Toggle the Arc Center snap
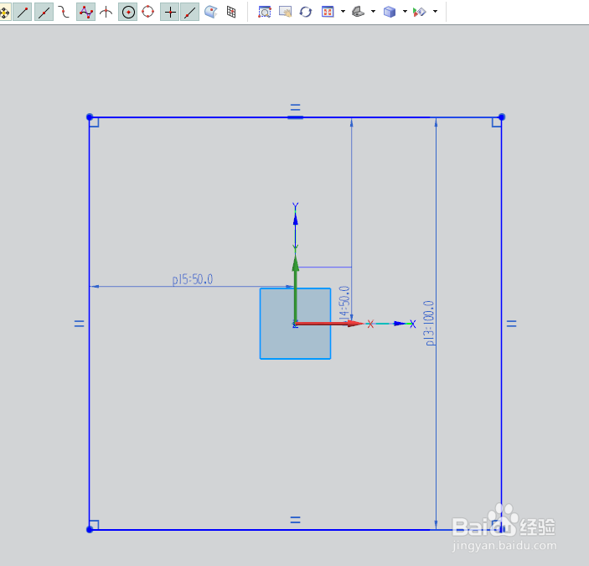The height and width of the screenshot is (566, 589). point(128,13)
